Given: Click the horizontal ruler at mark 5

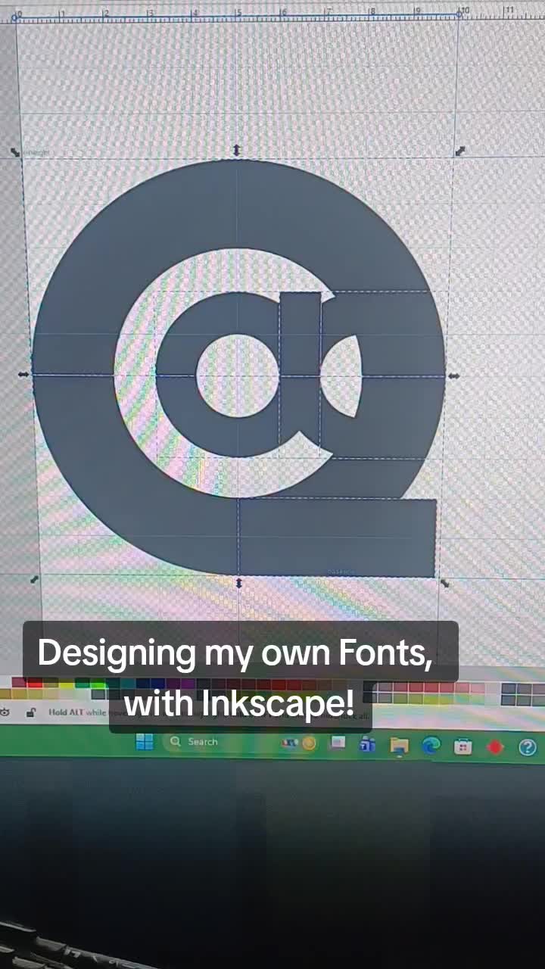Looking at the screenshot, I should pyautogui.click(x=238, y=11).
